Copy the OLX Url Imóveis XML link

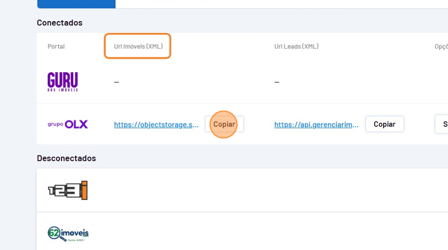click(x=224, y=125)
